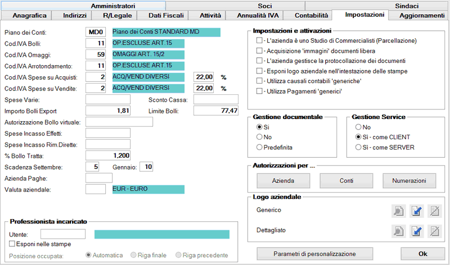
Task: Edit the Cod.IVA Spese su Acquisti code field
Action: (x=96, y=77)
